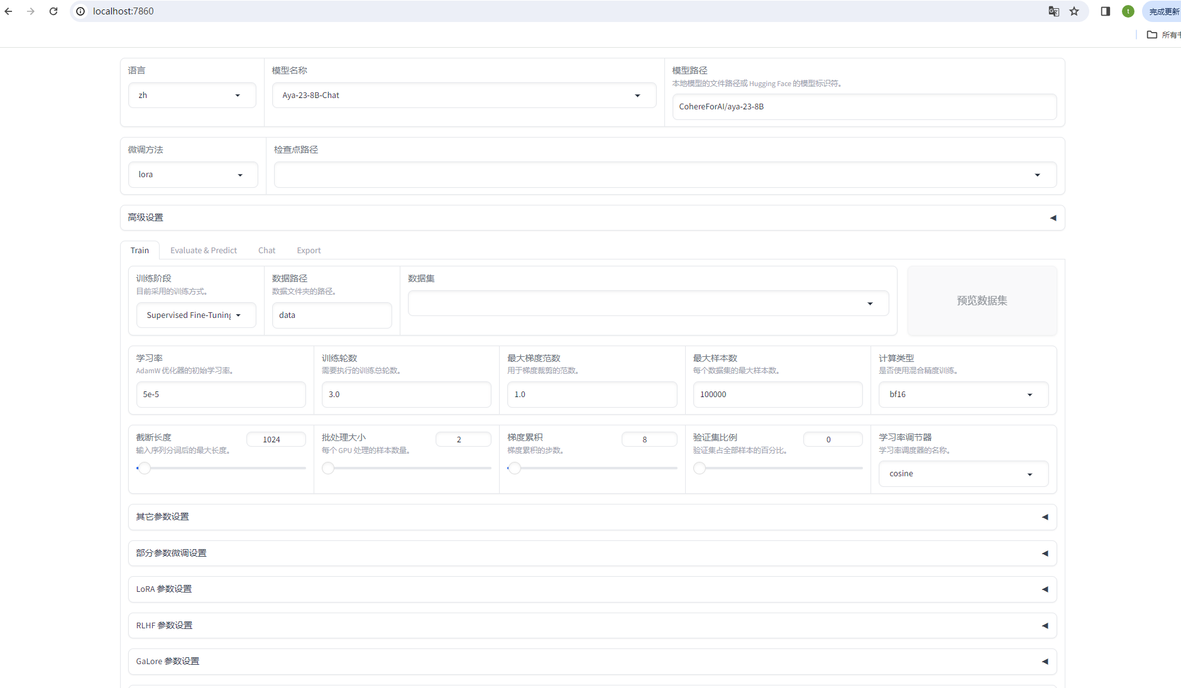1181x688 pixels.
Task: Click the translate page icon
Action: point(1054,11)
